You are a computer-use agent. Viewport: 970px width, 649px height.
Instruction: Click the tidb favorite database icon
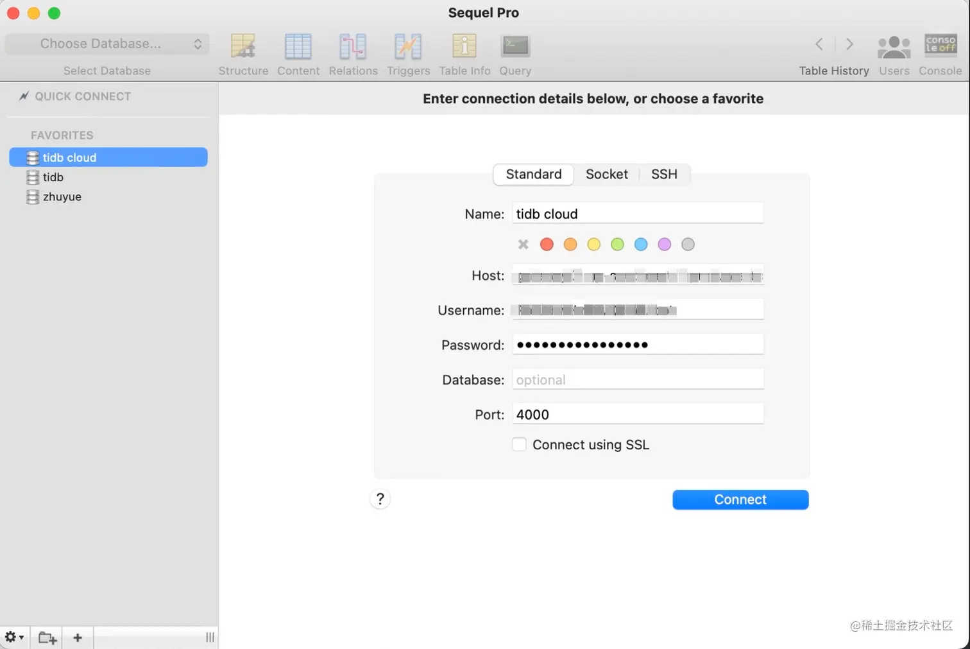[33, 177]
